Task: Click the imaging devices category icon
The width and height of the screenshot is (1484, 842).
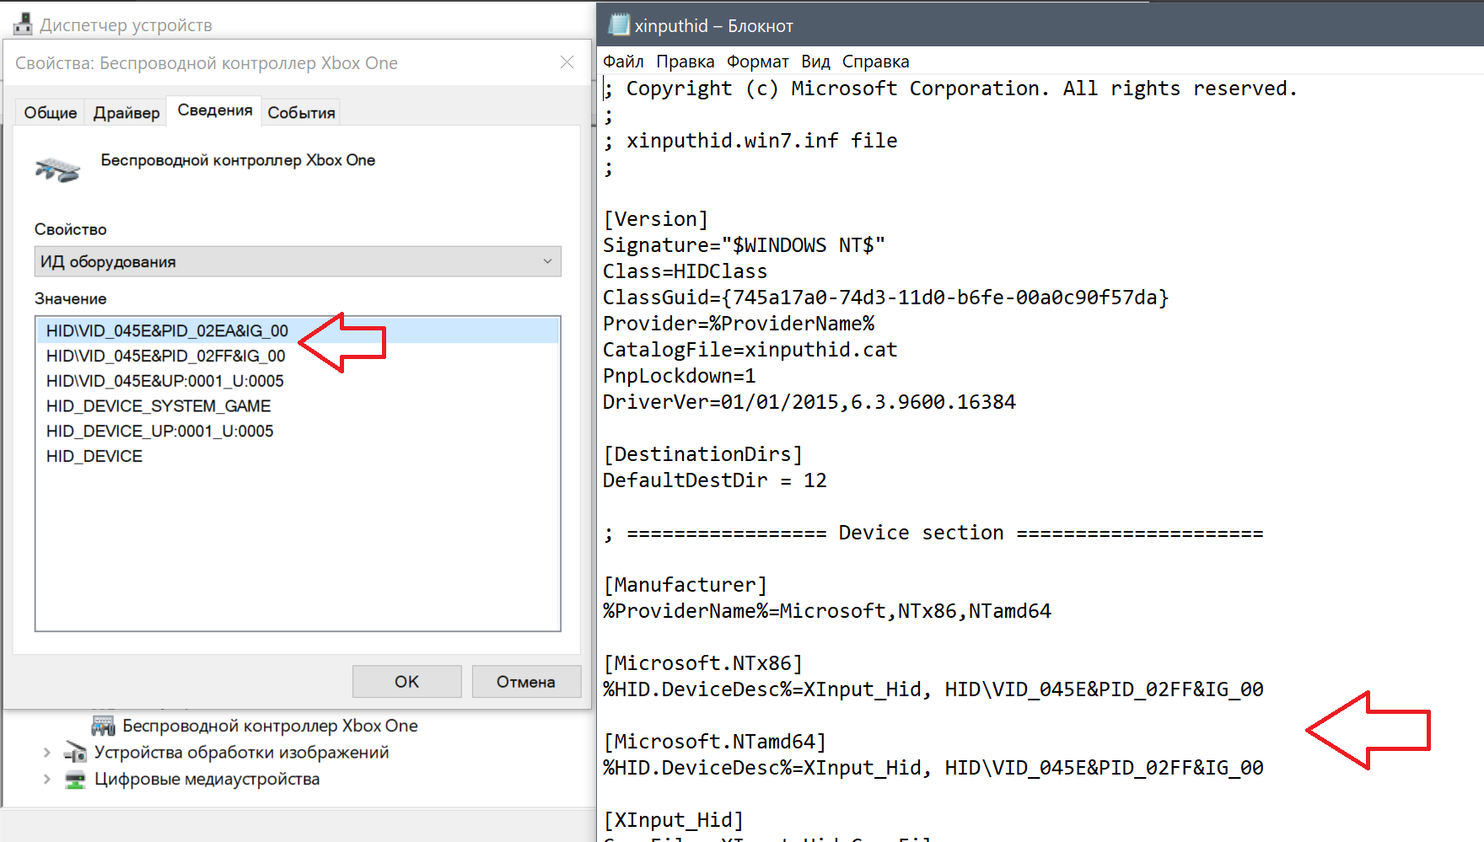Action: tap(76, 752)
